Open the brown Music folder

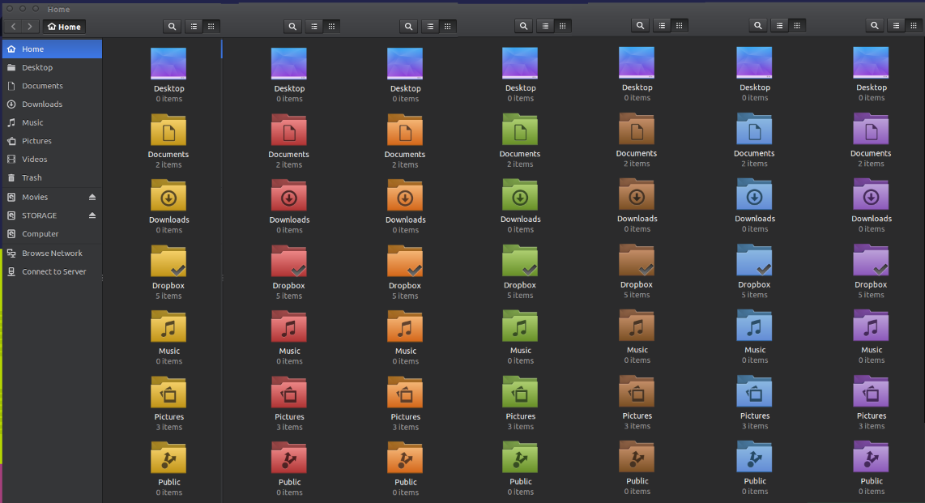tap(637, 326)
